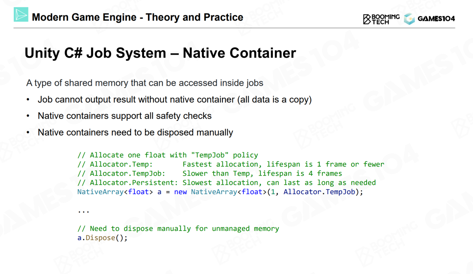Select the "Modern Game Engine - Theory and Practice" header
473x274 pixels.
point(137,17)
